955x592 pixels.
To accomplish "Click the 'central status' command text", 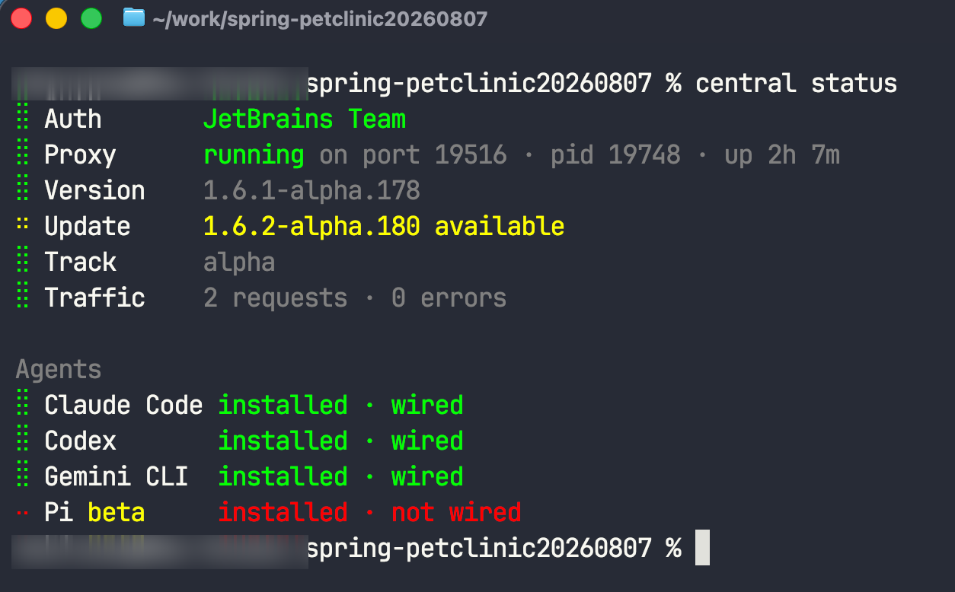I will pyautogui.click(x=797, y=83).
